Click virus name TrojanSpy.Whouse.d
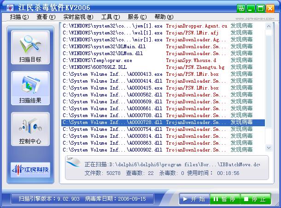281x208 pixels. 191,61
